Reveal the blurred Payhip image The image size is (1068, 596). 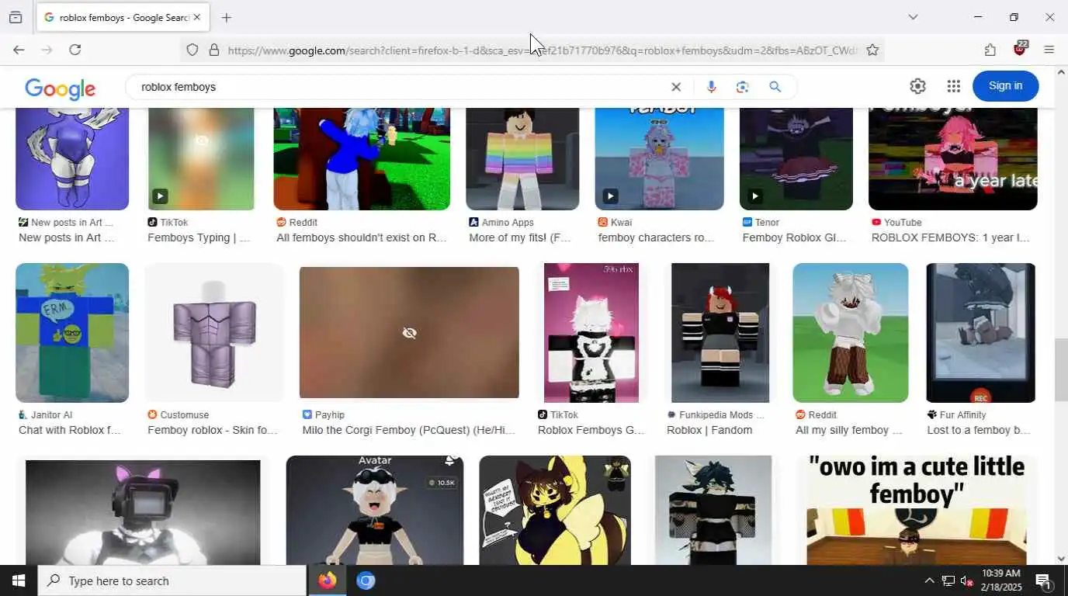(409, 333)
